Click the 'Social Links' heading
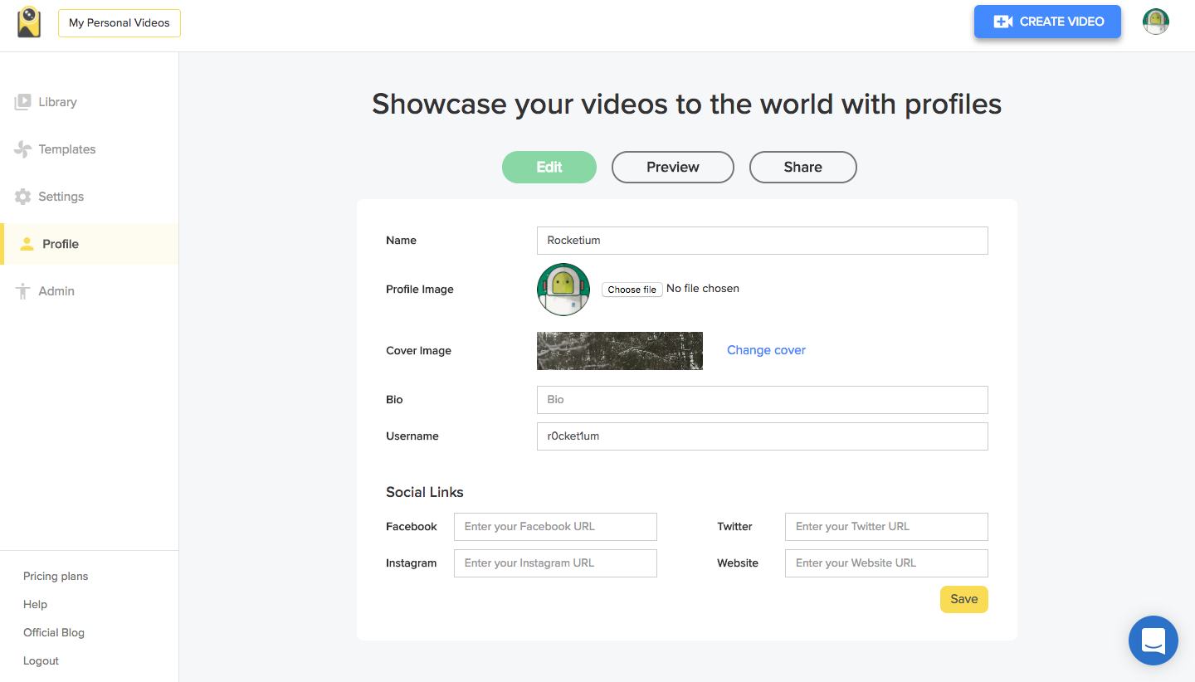 [425, 492]
